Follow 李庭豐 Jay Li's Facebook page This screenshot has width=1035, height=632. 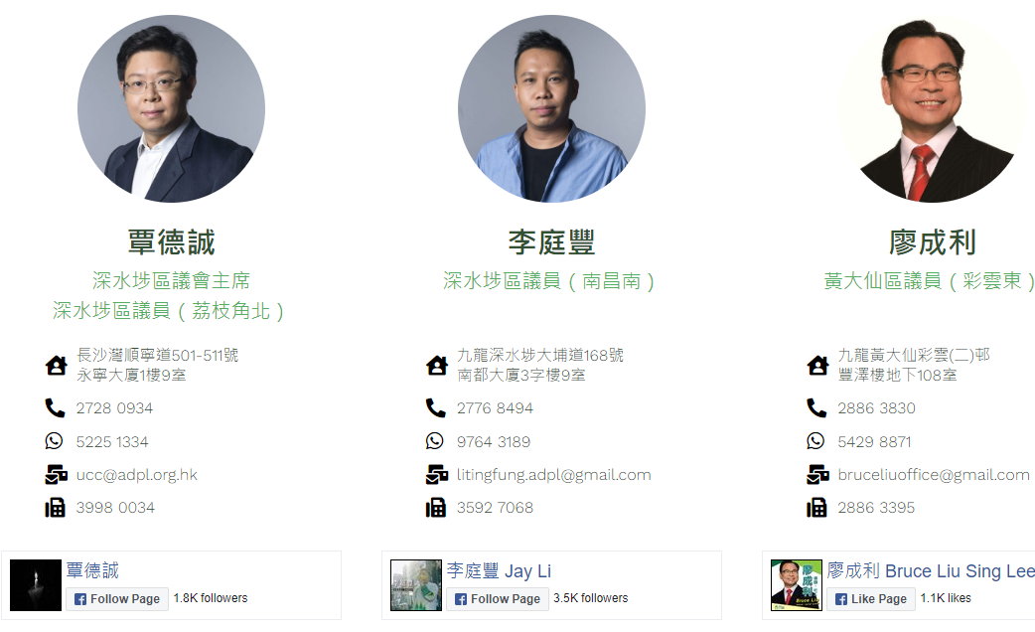tap(498, 599)
